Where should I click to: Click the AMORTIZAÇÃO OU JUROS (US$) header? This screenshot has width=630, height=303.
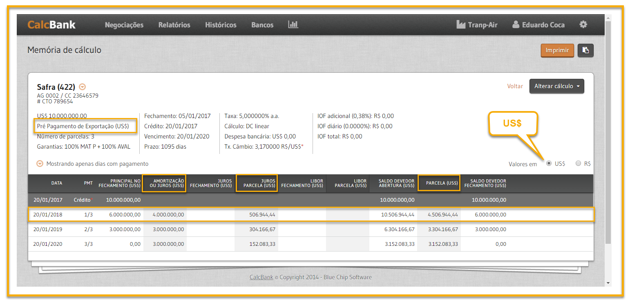(164, 183)
